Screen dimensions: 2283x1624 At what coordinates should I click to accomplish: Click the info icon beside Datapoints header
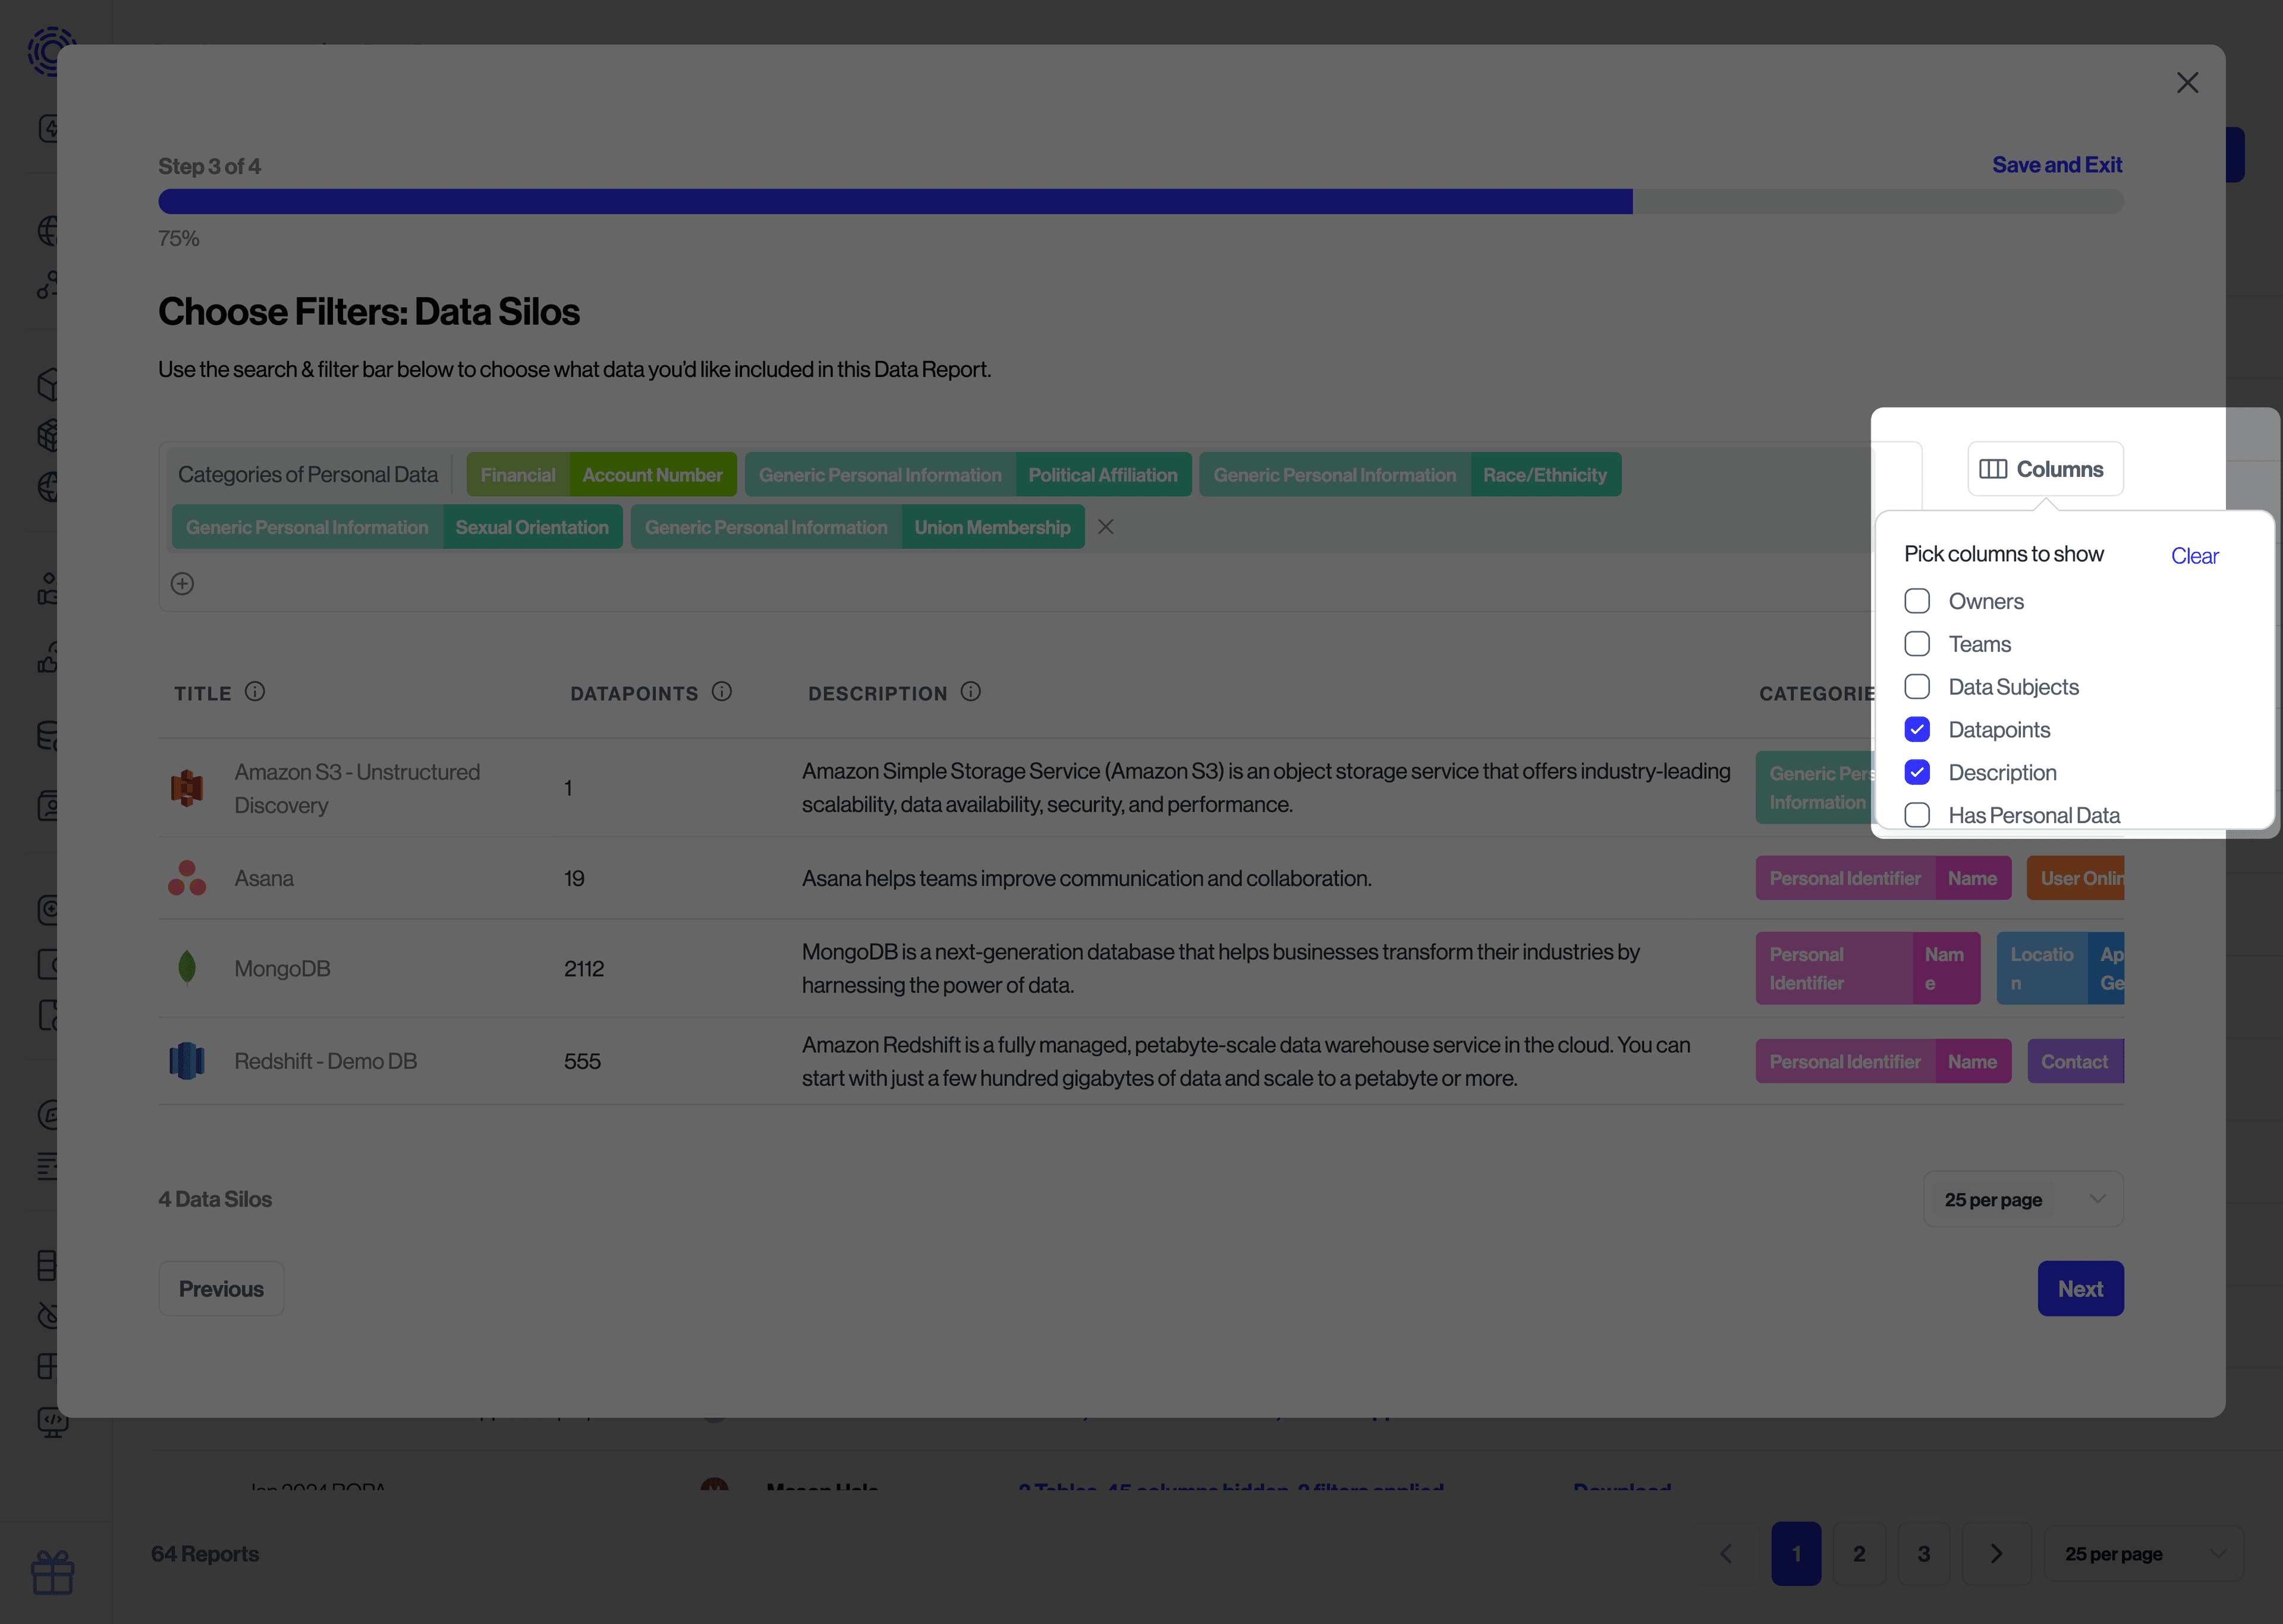click(x=723, y=691)
